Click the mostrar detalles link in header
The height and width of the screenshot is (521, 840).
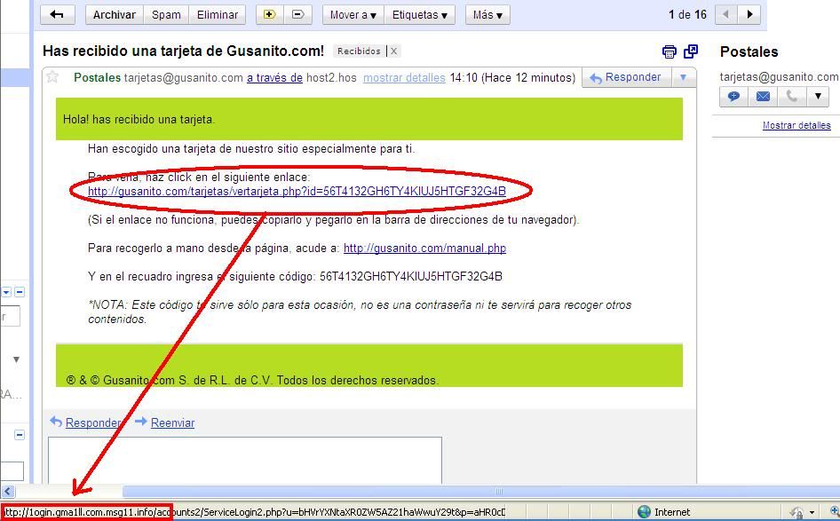(404, 78)
